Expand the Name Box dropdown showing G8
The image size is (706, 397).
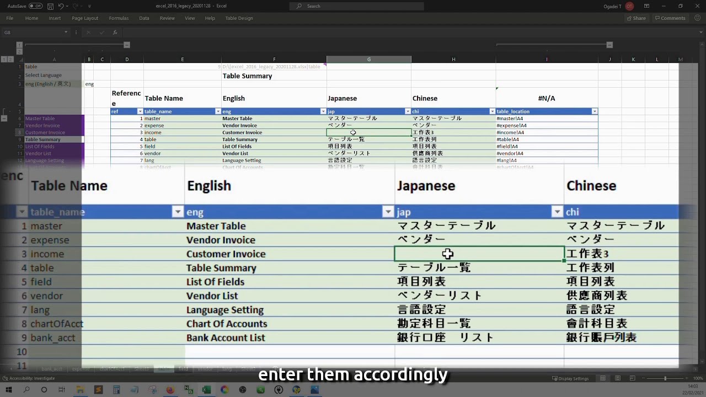click(x=66, y=33)
